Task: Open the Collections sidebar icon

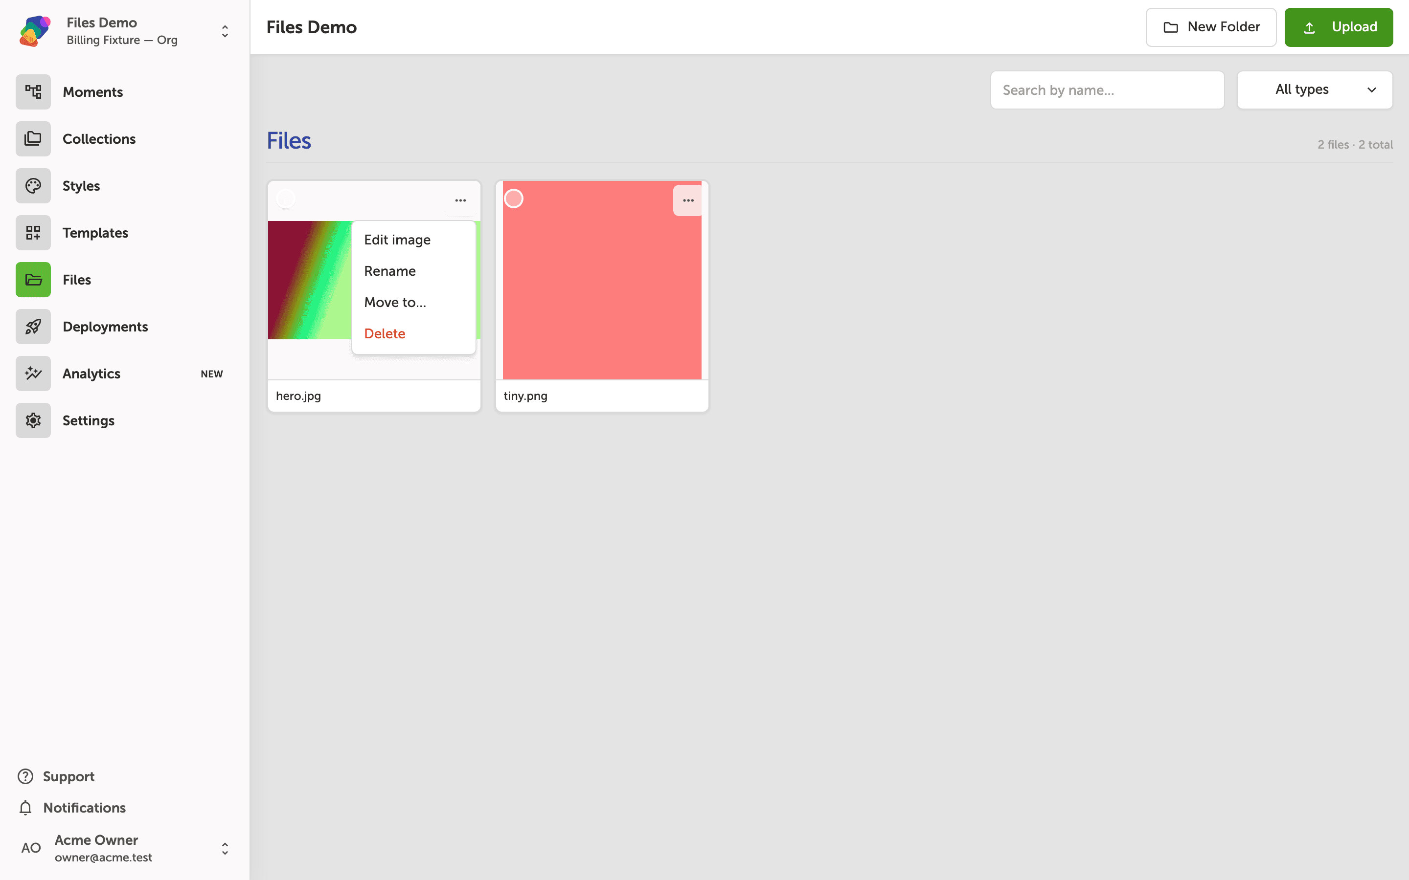Action: [33, 139]
